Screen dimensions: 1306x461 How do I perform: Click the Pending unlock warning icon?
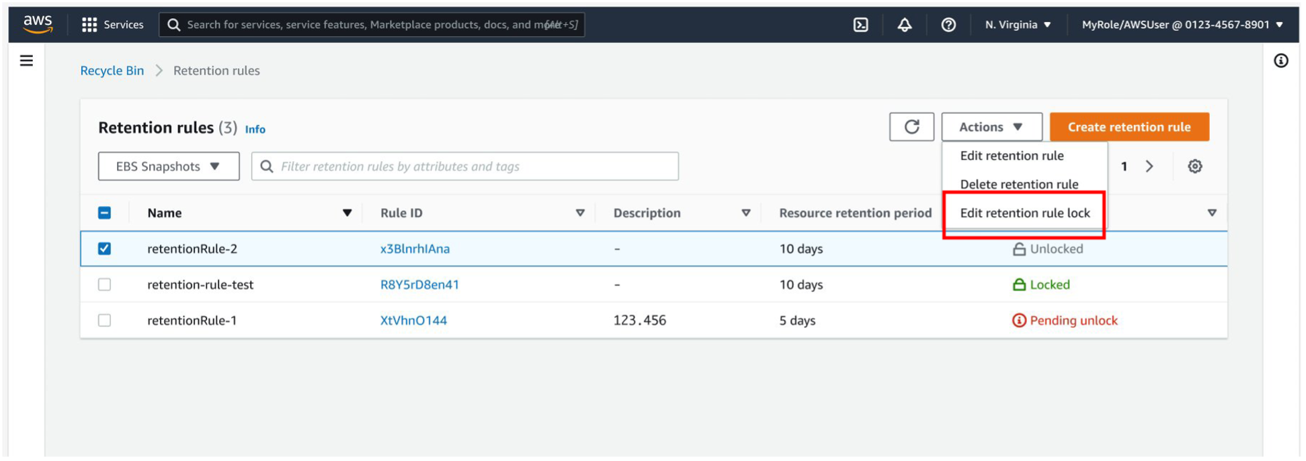tap(1019, 321)
